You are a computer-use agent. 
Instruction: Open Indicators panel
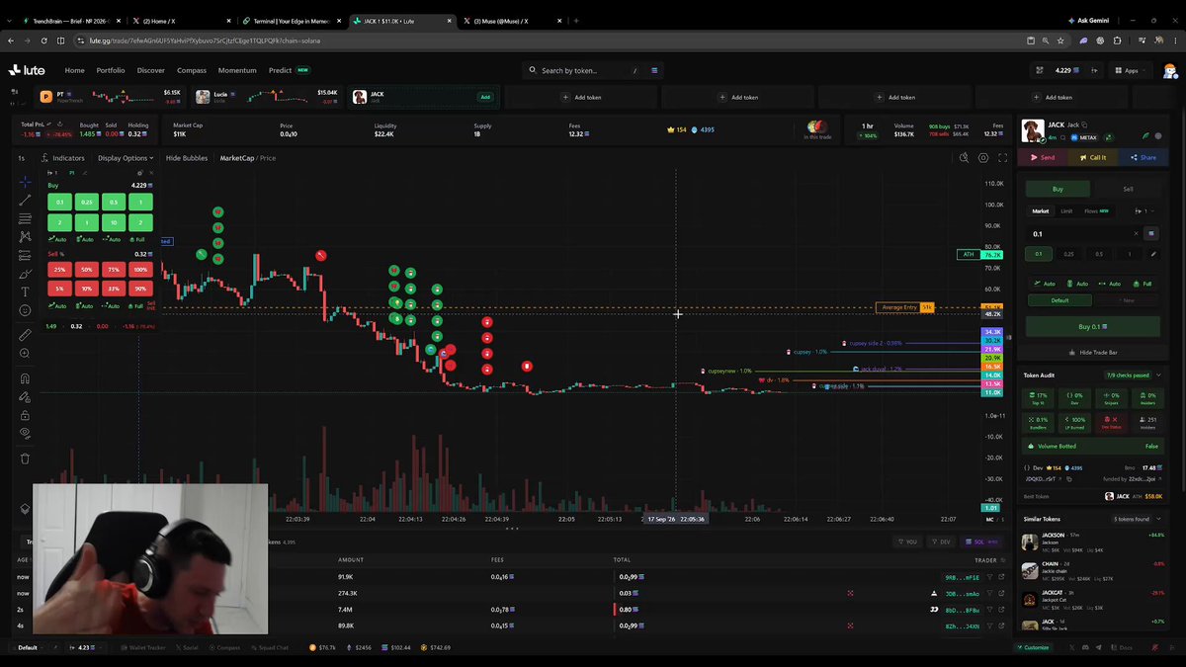tap(63, 158)
